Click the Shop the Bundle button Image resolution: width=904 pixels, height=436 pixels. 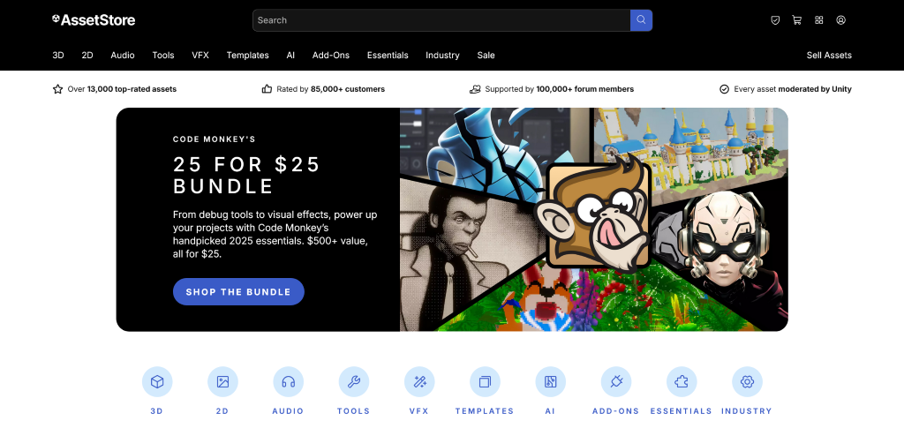point(238,292)
